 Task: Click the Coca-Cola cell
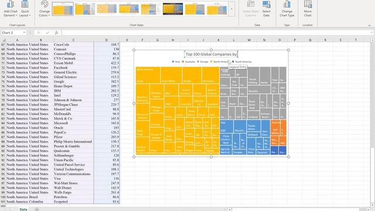click(x=73, y=45)
